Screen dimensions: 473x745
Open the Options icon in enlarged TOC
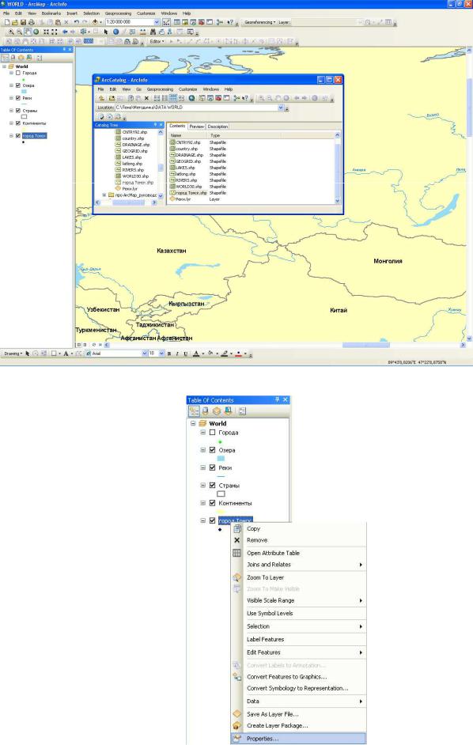[x=242, y=411]
